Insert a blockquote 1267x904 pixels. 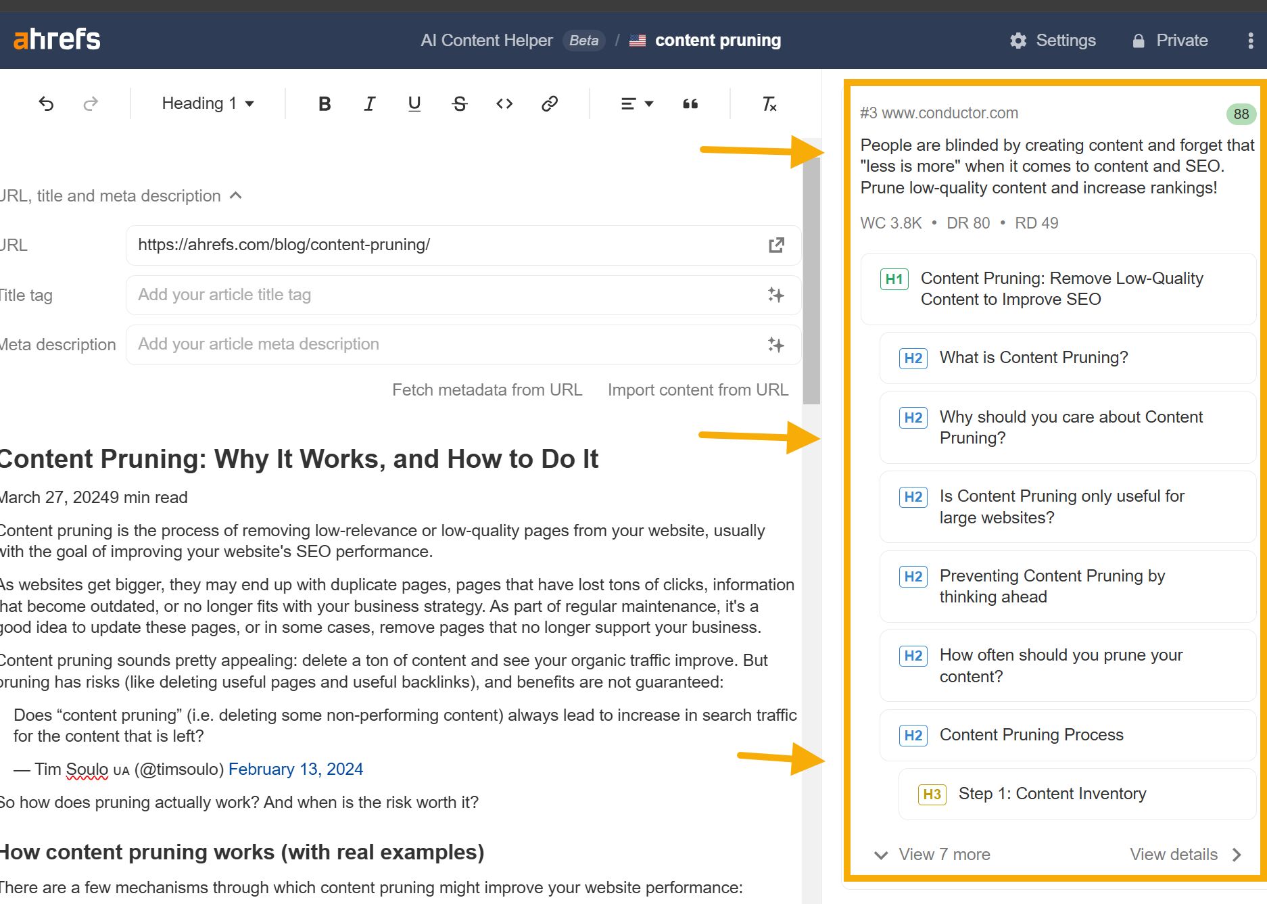pyautogui.click(x=690, y=103)
